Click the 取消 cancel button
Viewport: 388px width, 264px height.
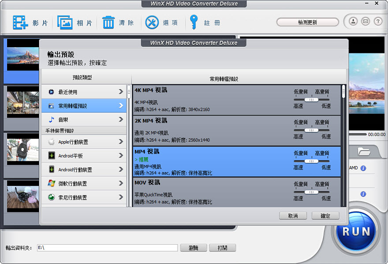coord(293,216)
